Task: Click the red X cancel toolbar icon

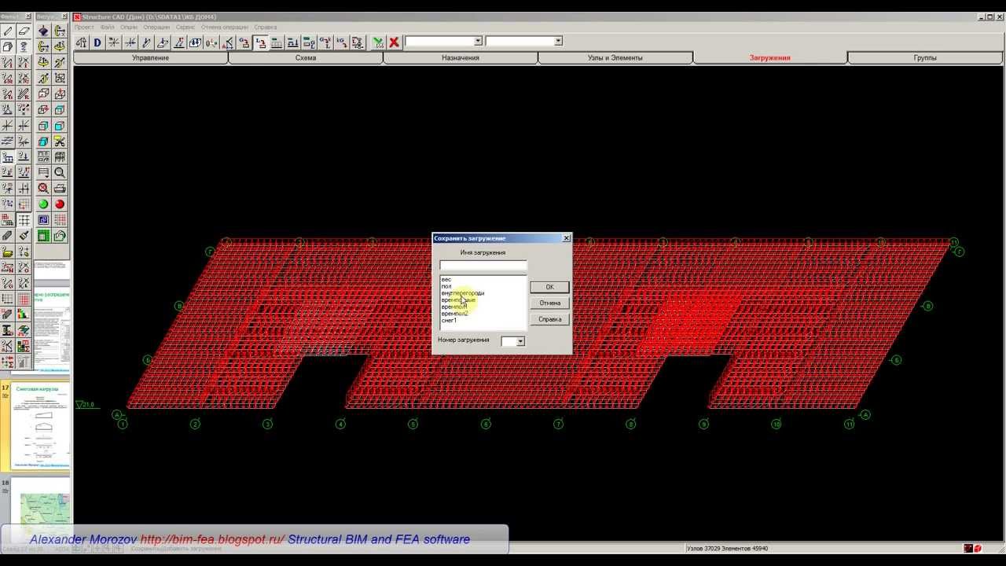Action: coord(395,42)
